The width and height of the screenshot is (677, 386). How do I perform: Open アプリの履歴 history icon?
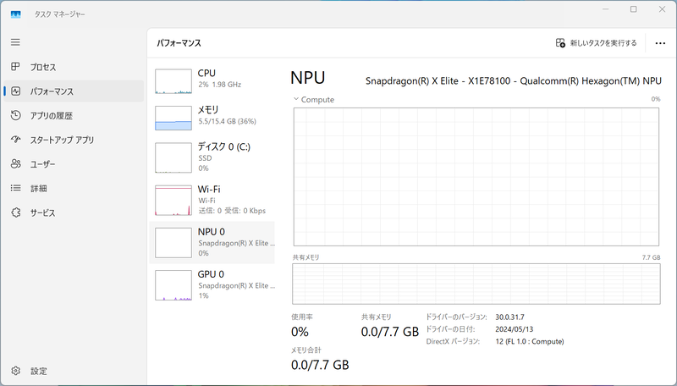(x=15, y=116)
